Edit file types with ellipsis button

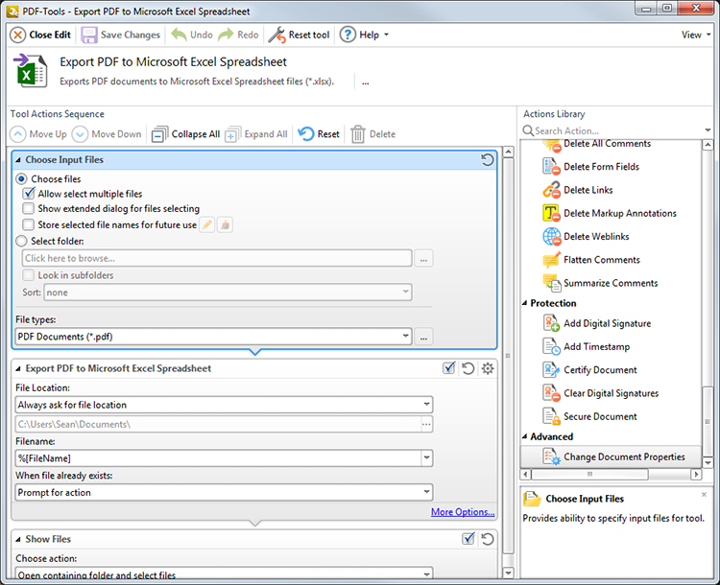pyautogui.click(x=423, y=337)
